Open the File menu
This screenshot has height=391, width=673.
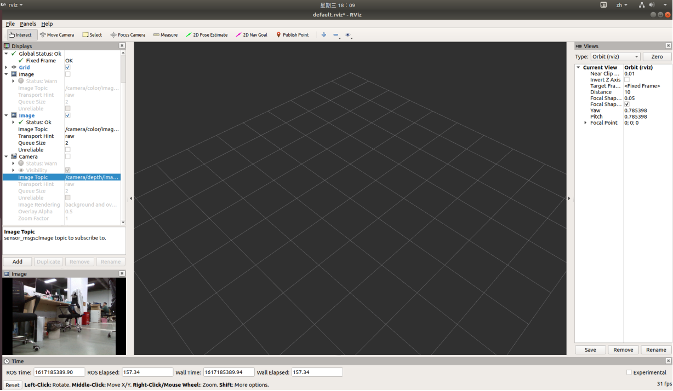click(10, 24)
